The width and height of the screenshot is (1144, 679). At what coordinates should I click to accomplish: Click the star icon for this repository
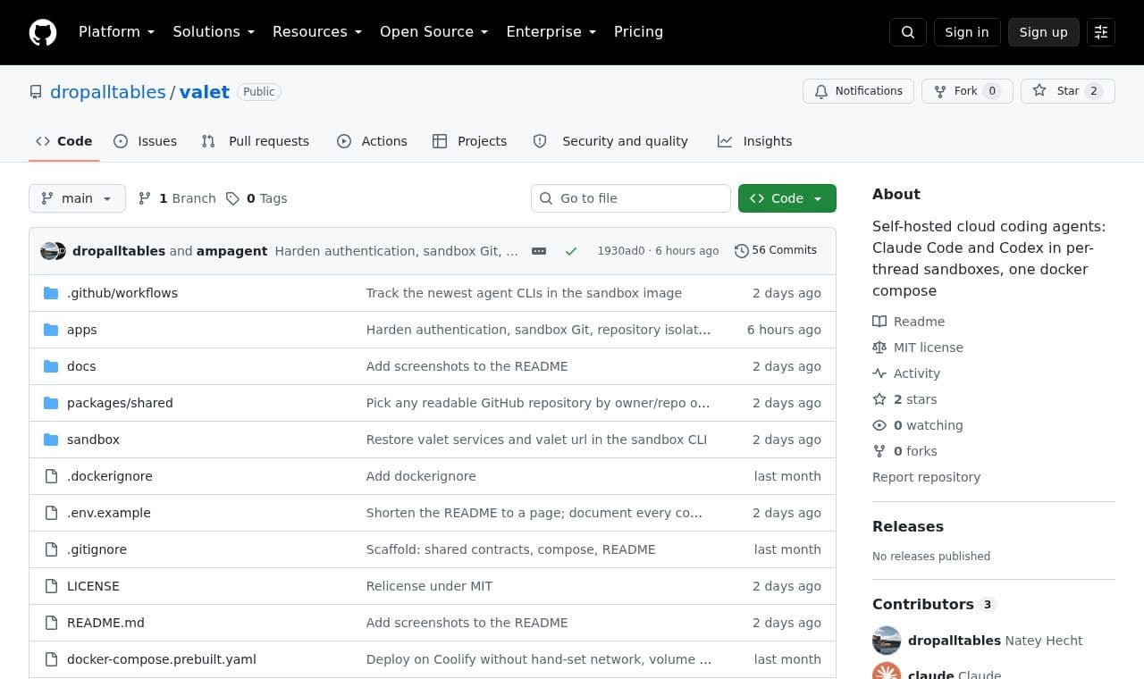click(x=1039, y=91)
